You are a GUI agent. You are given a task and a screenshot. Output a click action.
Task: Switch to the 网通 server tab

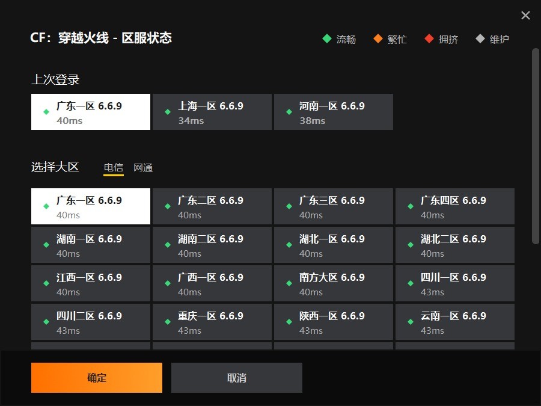coord(143,168)
